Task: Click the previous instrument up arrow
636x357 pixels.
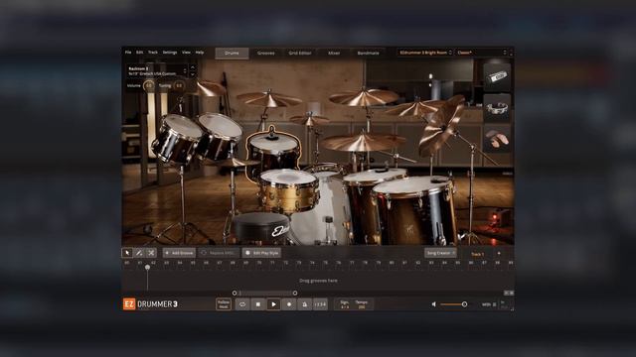Action: [193, 67]
